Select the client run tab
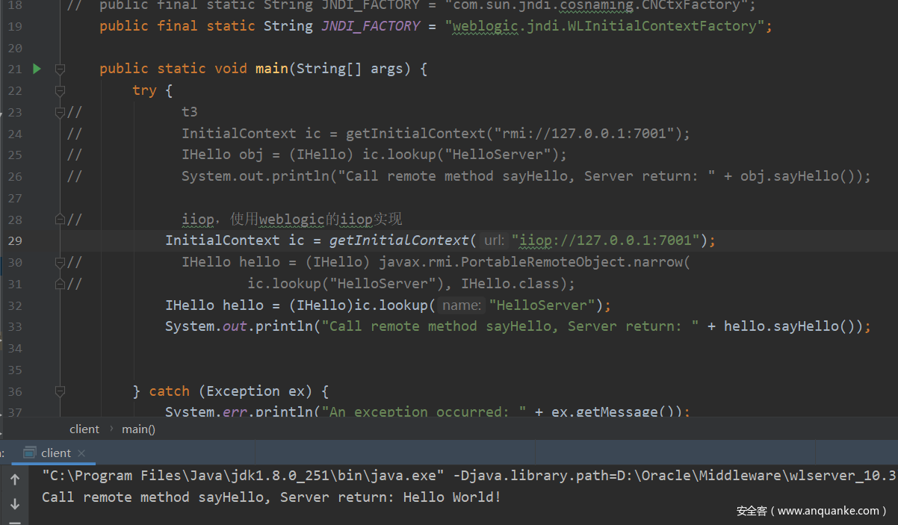 tap(55, 453)
